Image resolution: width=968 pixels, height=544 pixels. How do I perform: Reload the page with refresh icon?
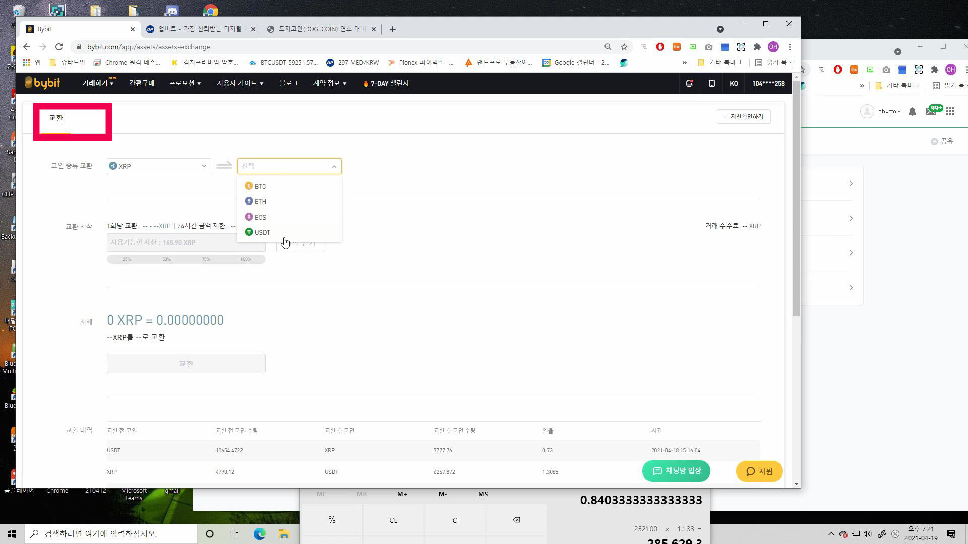coord(59,47)
